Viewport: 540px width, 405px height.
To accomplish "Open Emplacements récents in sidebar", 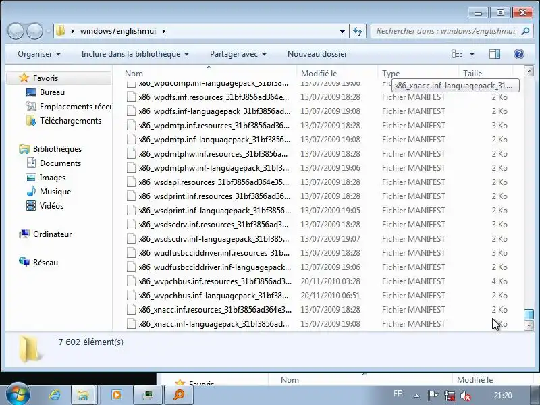I will [68, 107].
